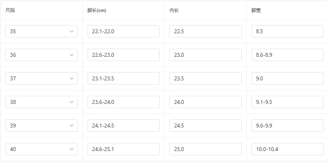
Task: Edit the inner length input 25.0
Action: point(205,149)
